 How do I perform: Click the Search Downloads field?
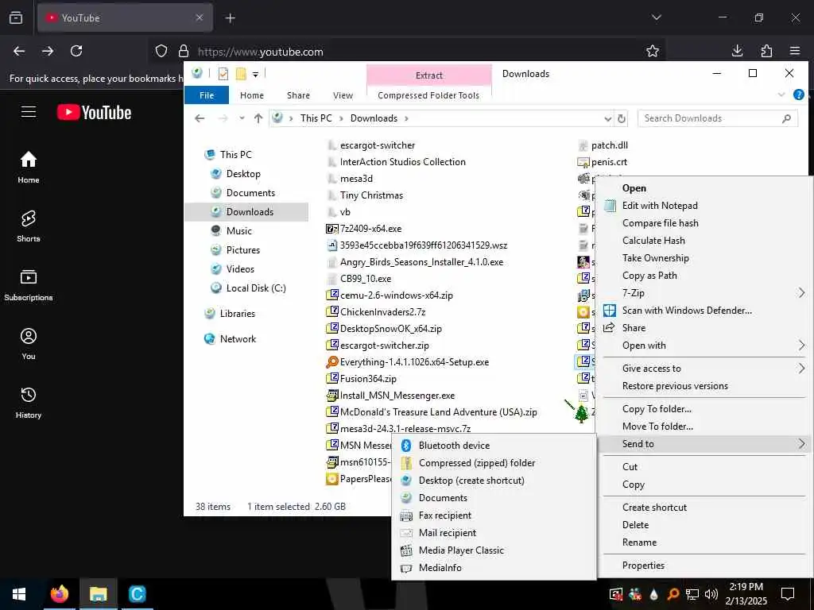tap(717, 118)
